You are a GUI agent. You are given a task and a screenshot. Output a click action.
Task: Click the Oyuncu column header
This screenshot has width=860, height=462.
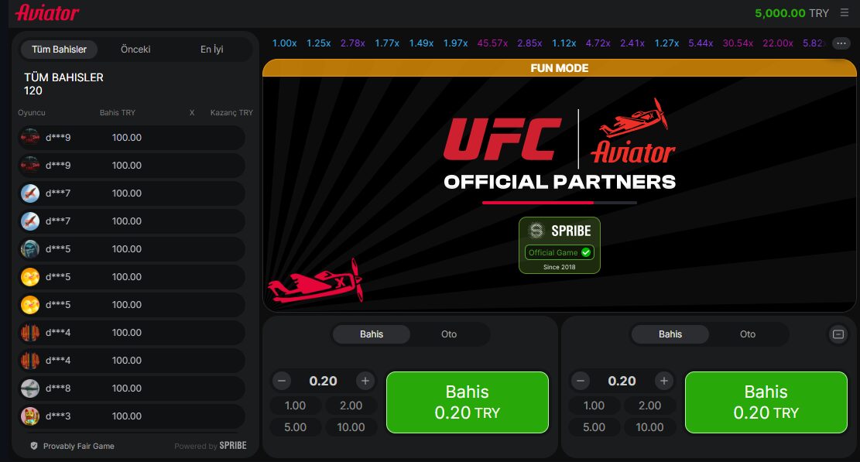(x=32, y=112)
